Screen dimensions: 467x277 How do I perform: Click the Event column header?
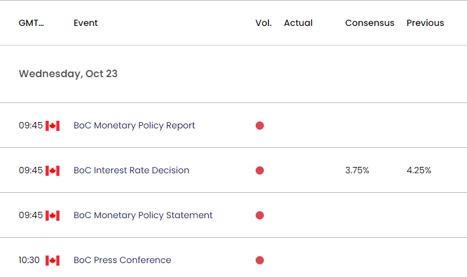[x=85, y=23]
